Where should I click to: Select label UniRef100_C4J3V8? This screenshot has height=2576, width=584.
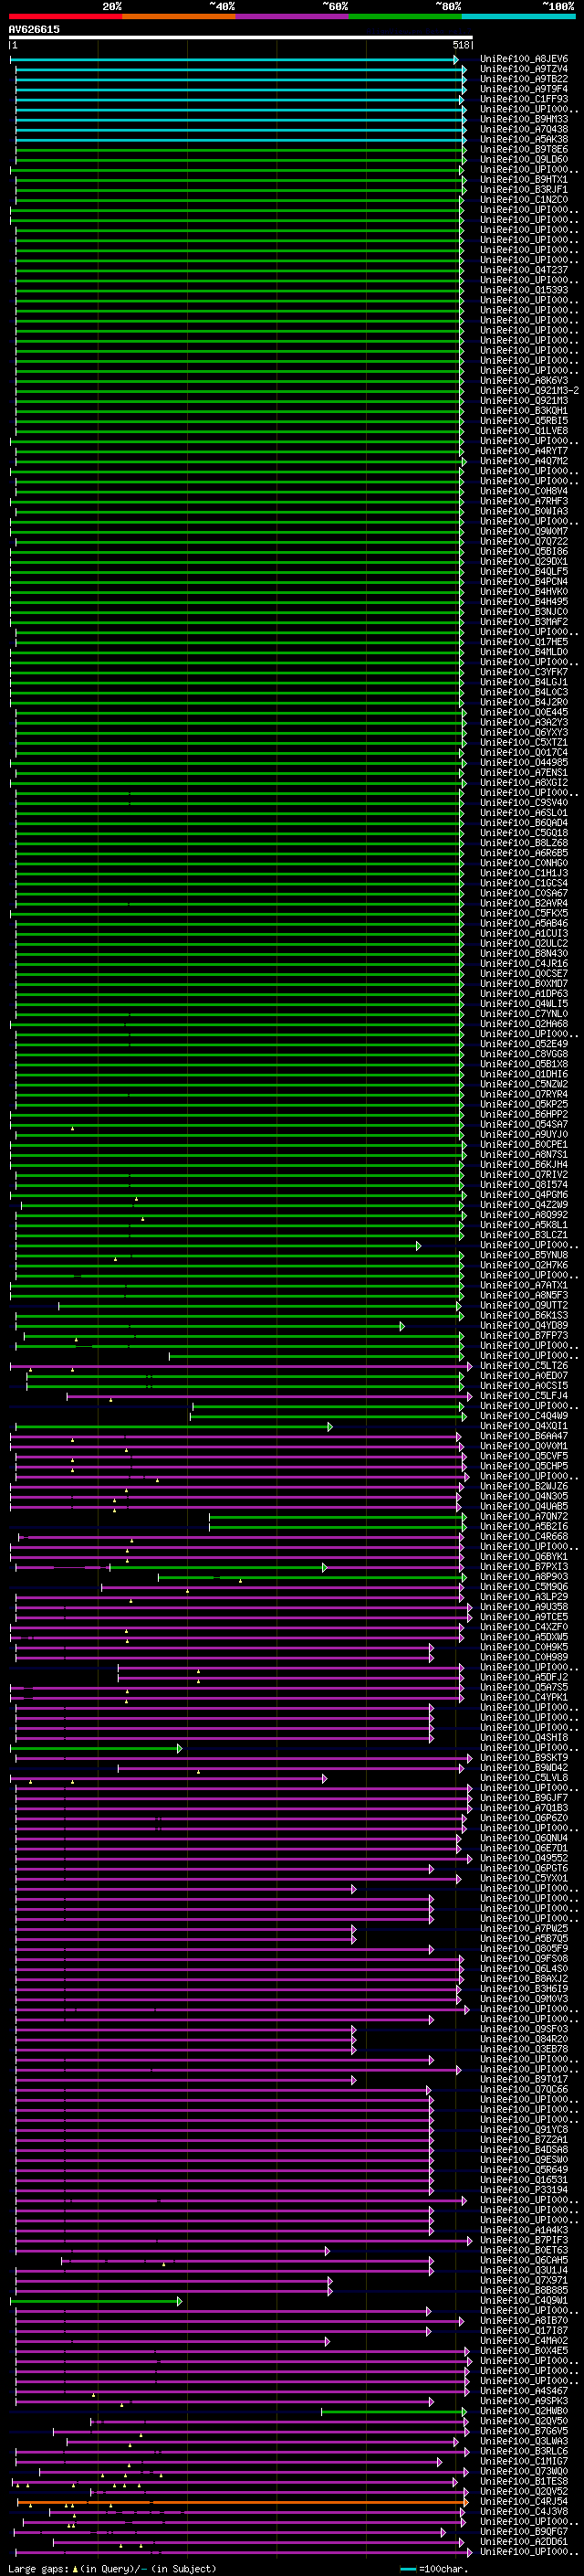point(524,2511)
